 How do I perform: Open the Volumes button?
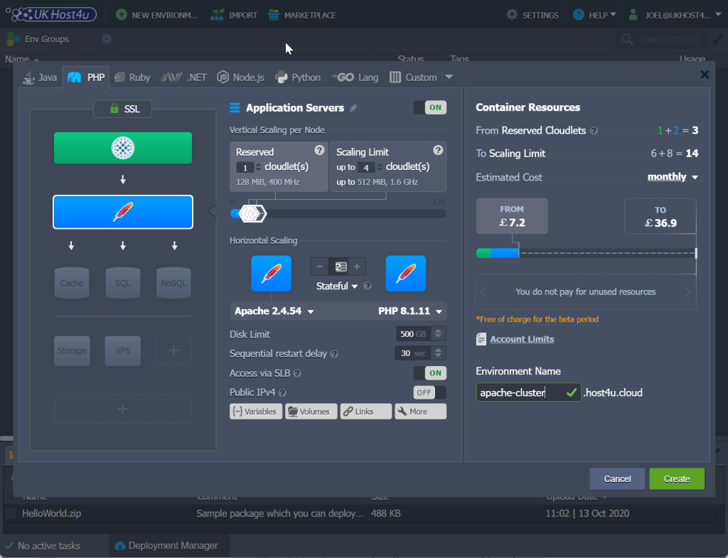(311, 412)
